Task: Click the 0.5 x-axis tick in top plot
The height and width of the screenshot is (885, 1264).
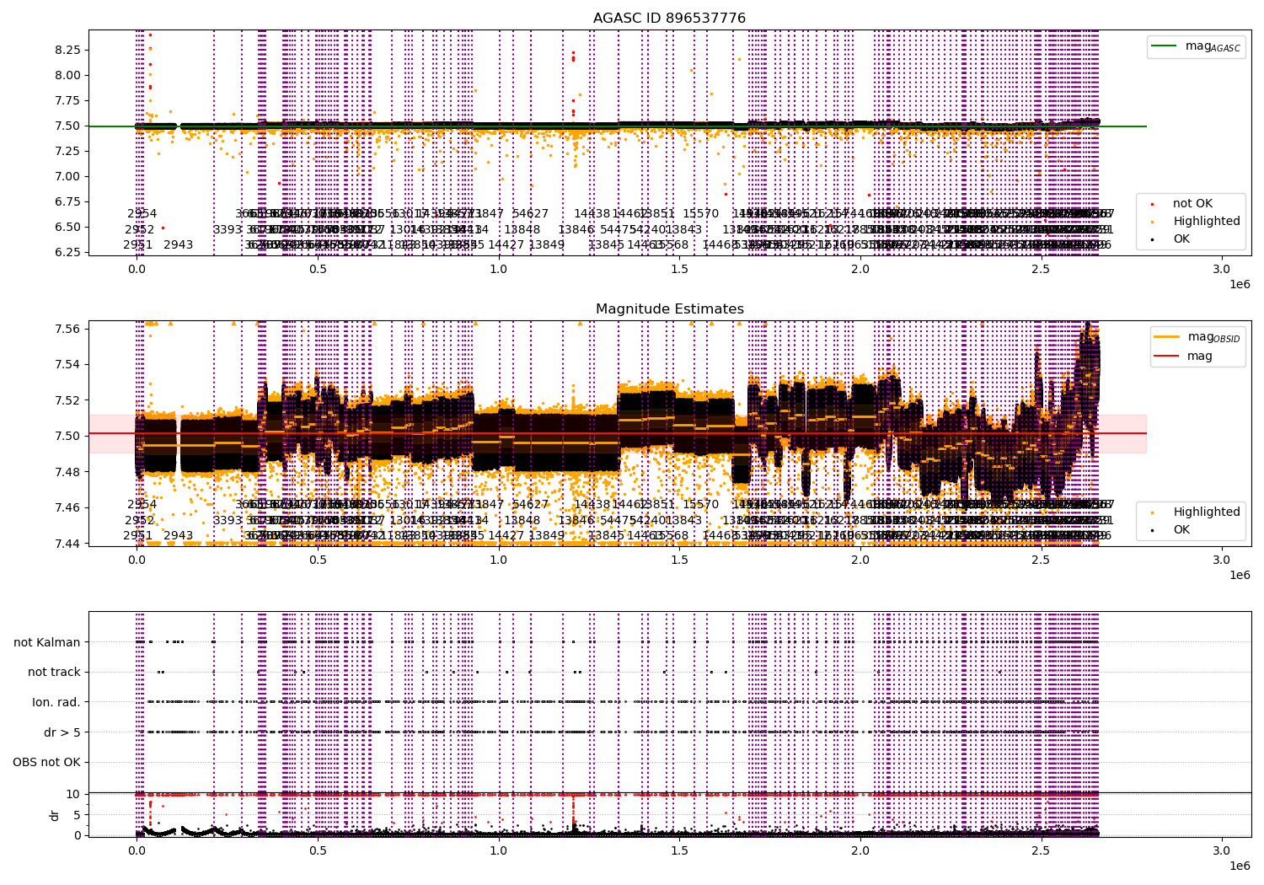Action: pyautogui.click(x=318, y=269)
